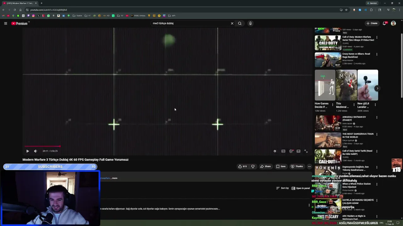Clear the YouTube search query
Screen dimensions: 403x226
(232, 23)
